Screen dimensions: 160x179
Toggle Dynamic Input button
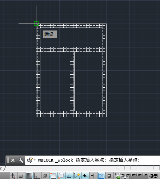85,176
